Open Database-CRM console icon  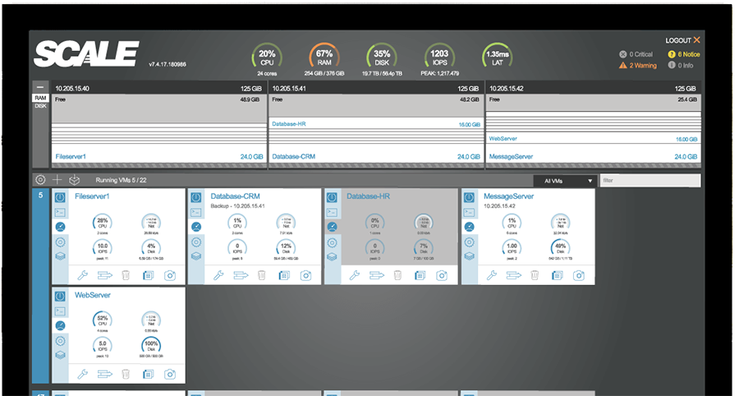[x=196, y=213]
